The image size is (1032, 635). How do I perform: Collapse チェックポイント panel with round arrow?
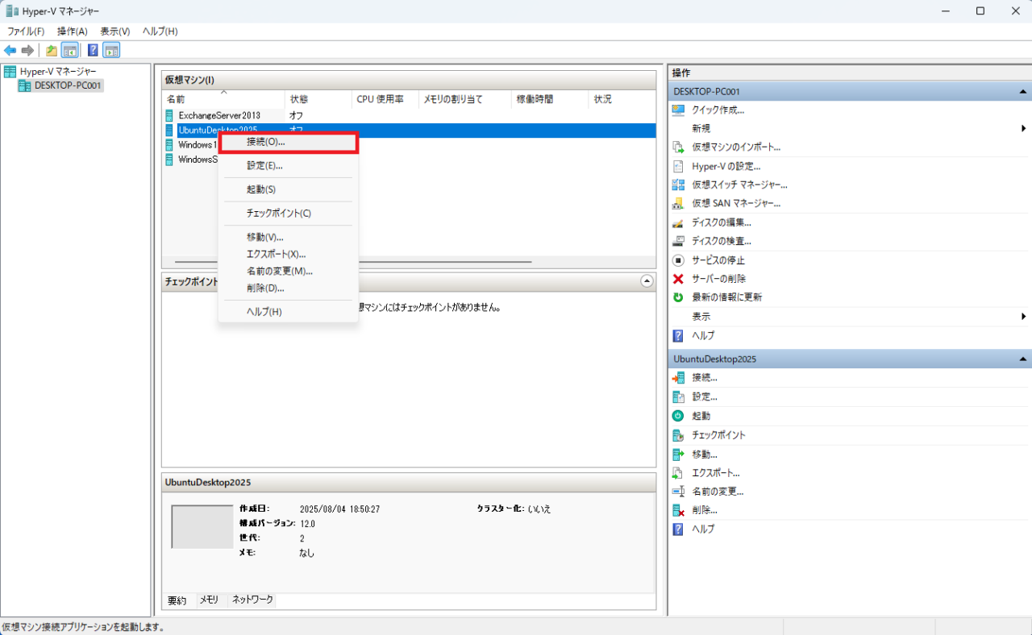[647, 281]
